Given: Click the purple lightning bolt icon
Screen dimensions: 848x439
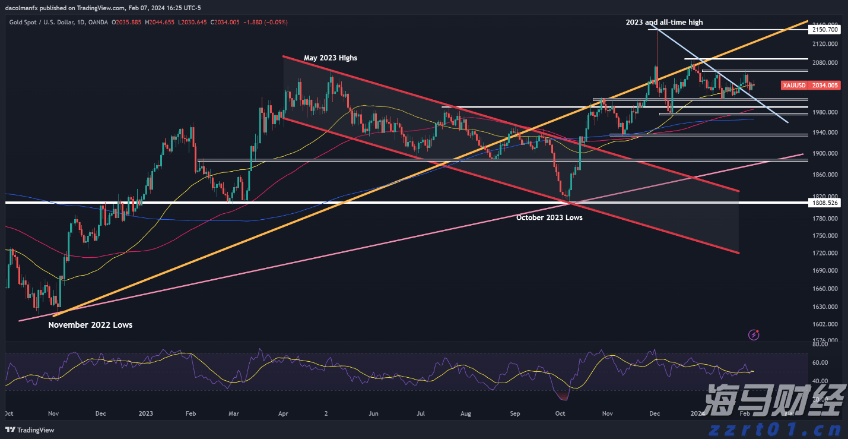Looking at the screenshot, I should tap(754, 335).
